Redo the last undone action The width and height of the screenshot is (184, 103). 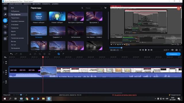(x=16, y=54)
